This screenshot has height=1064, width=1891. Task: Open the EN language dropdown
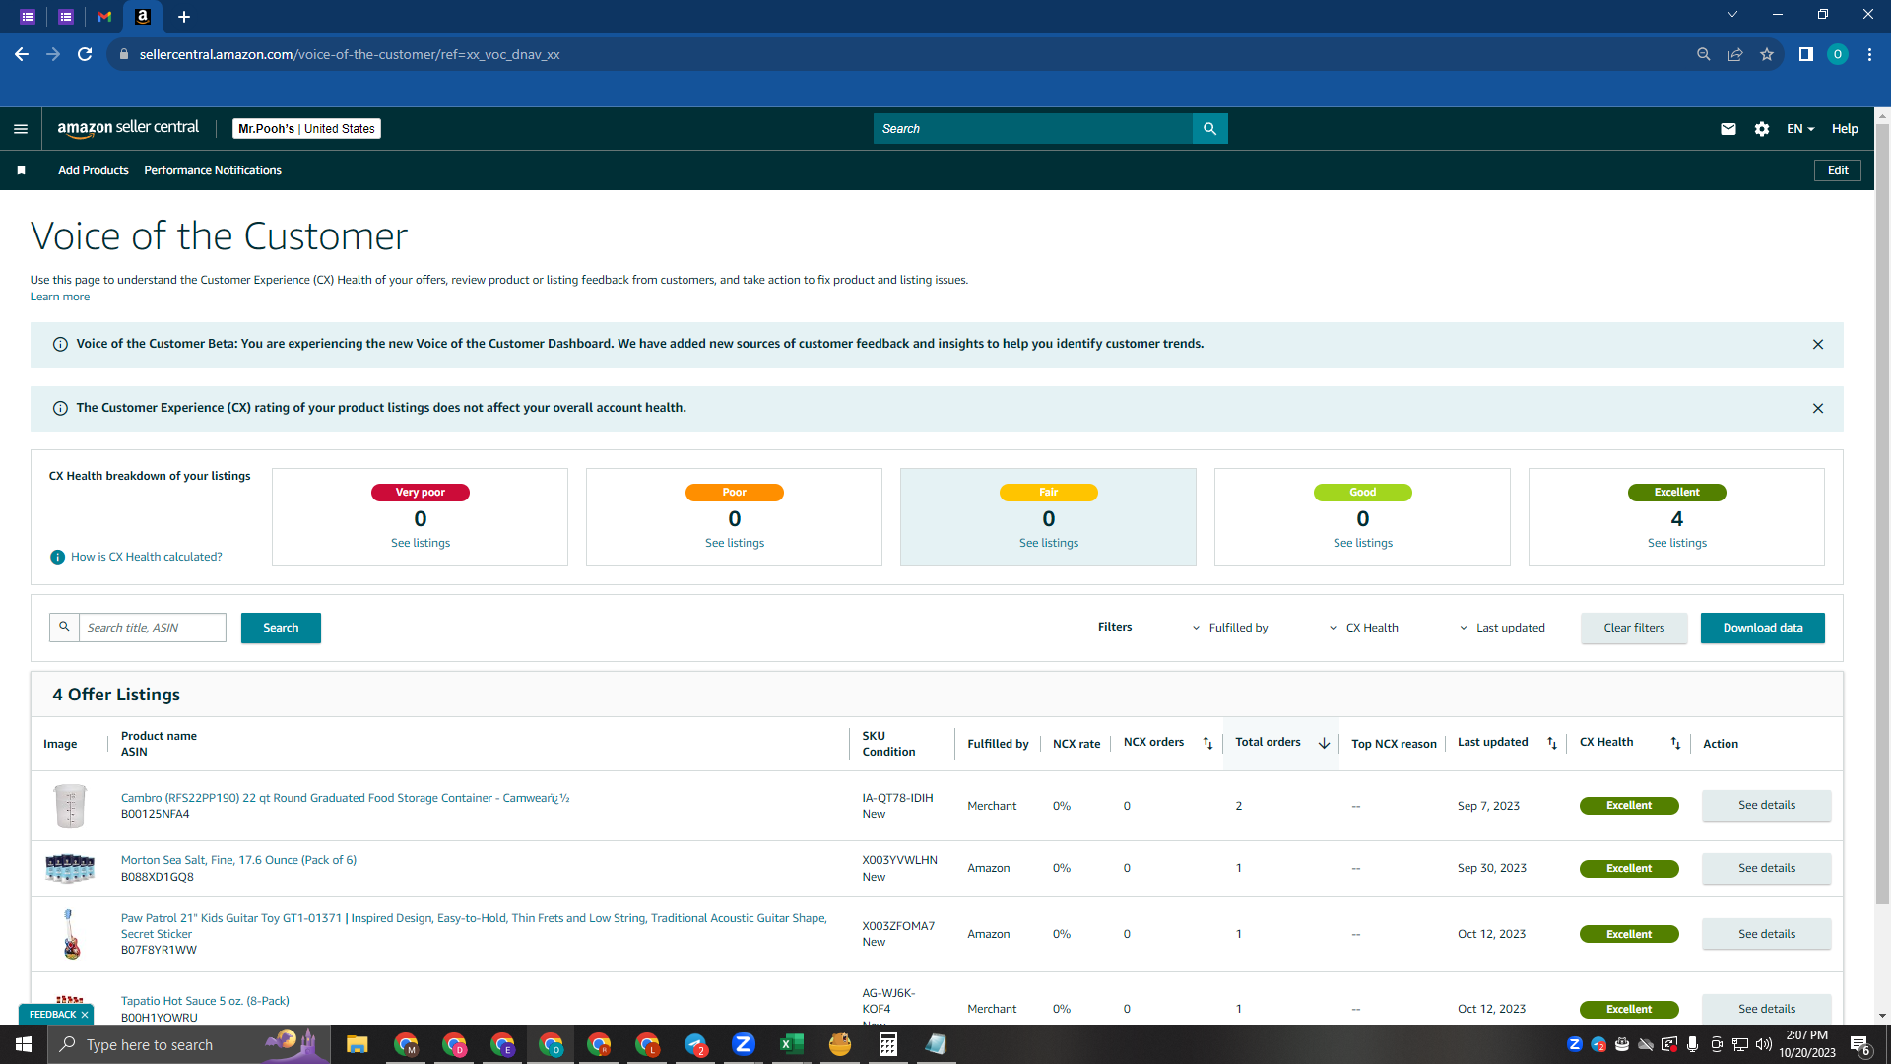1800,129
